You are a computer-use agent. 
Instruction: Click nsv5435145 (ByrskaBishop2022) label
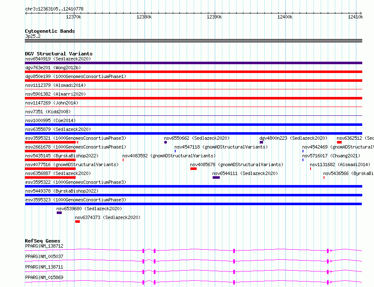[62, 156]
